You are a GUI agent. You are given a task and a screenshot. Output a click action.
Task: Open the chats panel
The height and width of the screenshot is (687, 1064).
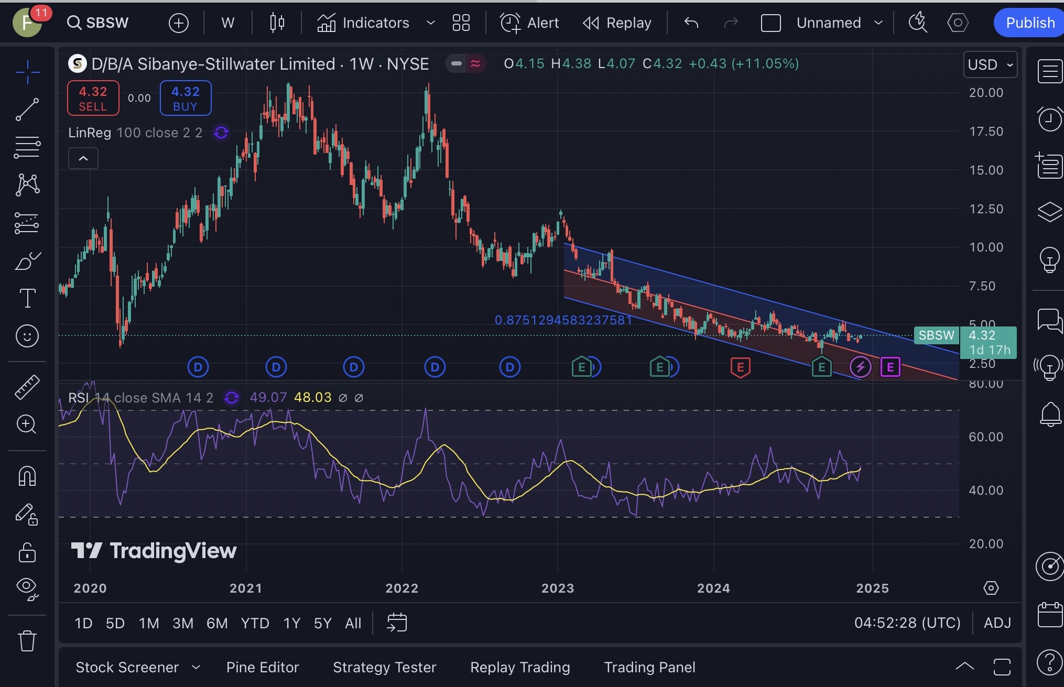coord(1049,320)
